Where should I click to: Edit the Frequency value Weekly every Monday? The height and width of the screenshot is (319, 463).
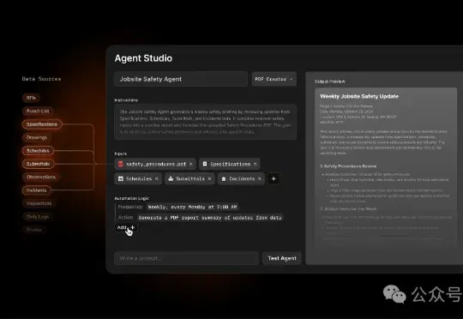coord(193,207)
